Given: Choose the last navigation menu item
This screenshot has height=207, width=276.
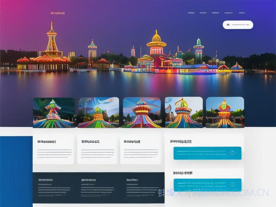Looking at the screenshot, I should tap(242, 13).
